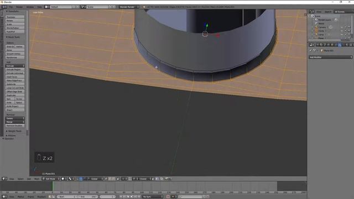Viewport: 354px width, 199px height.
Task: Switch to edge select mode
Action: point(110,179)
